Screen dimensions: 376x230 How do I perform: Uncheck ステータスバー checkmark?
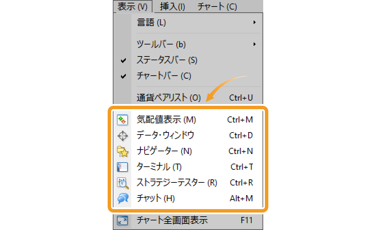click(123, 60)
